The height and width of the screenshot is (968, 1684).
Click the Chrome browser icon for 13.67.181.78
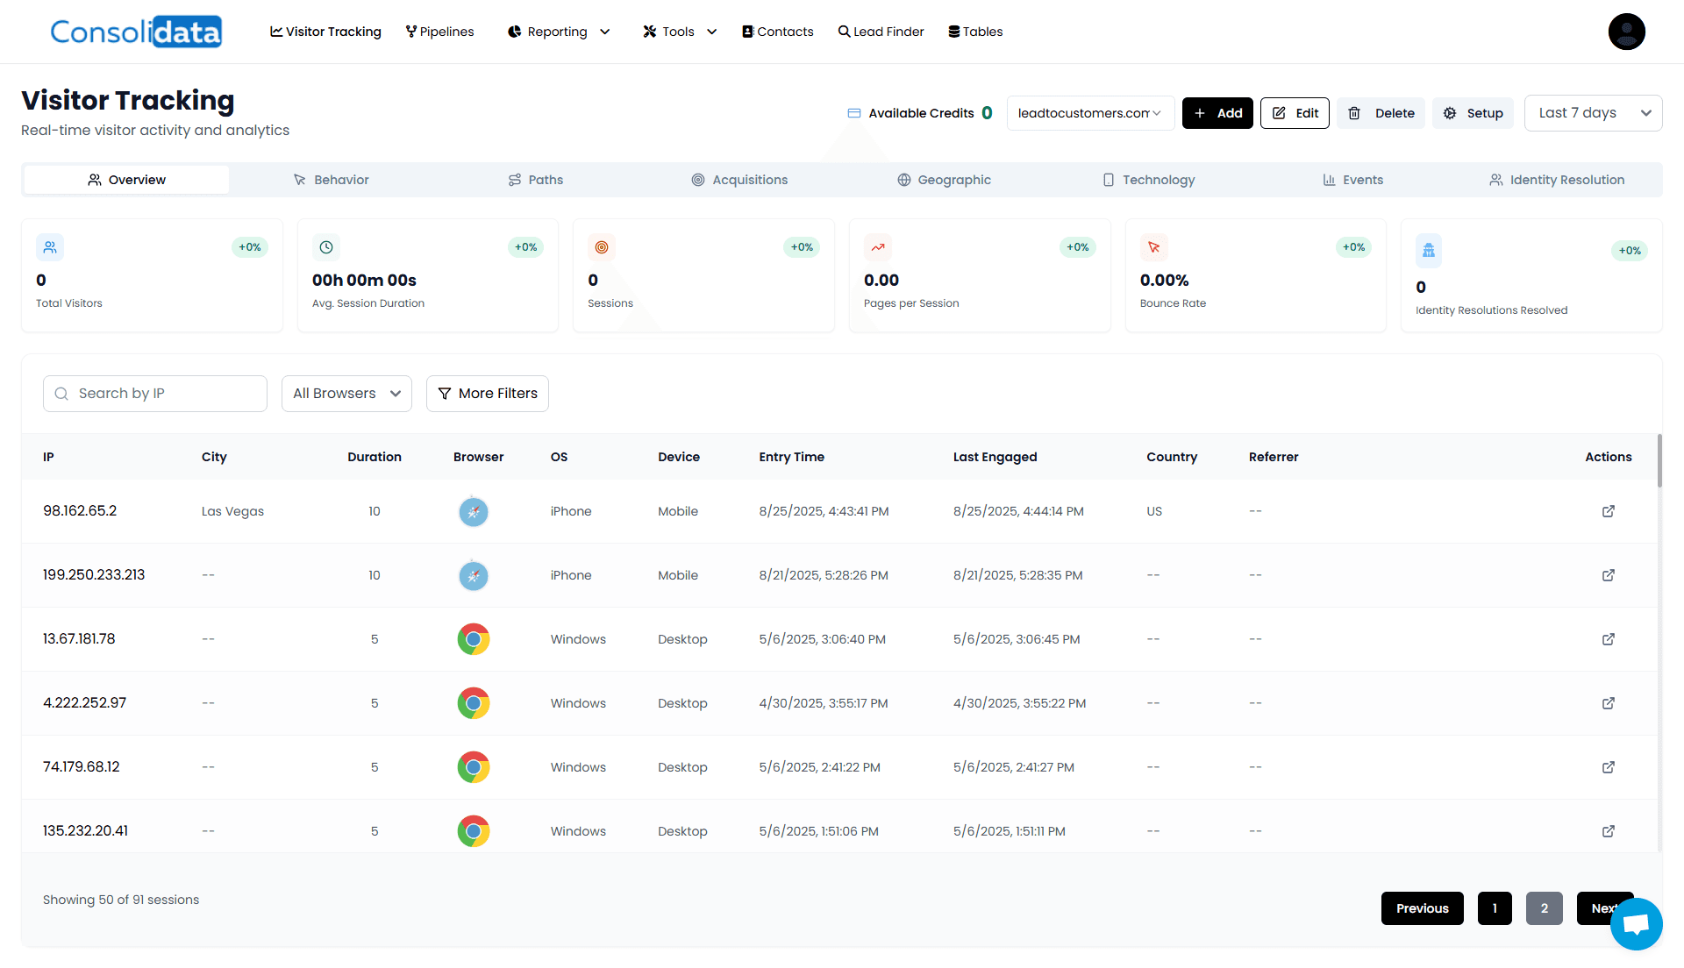(x=474, y=639)
